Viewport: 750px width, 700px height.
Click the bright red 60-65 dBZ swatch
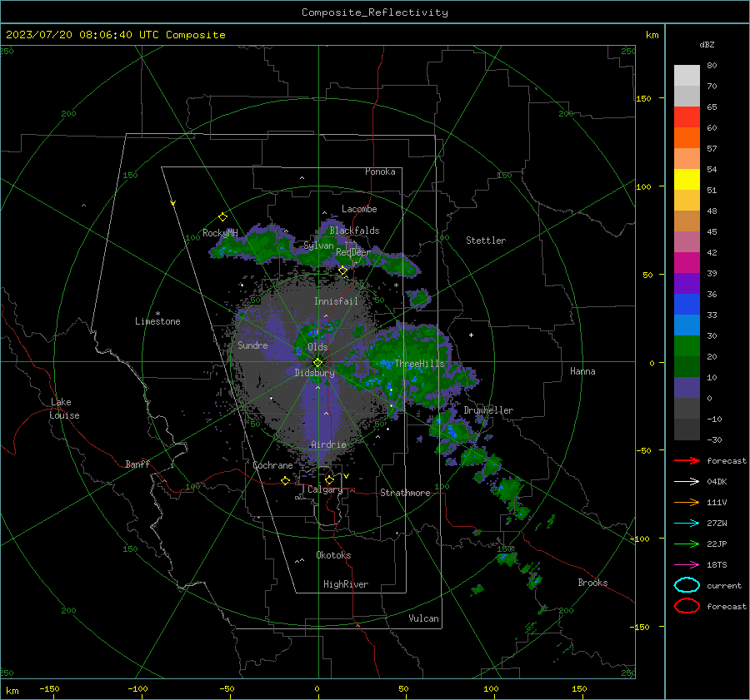[x=687, y=117]
